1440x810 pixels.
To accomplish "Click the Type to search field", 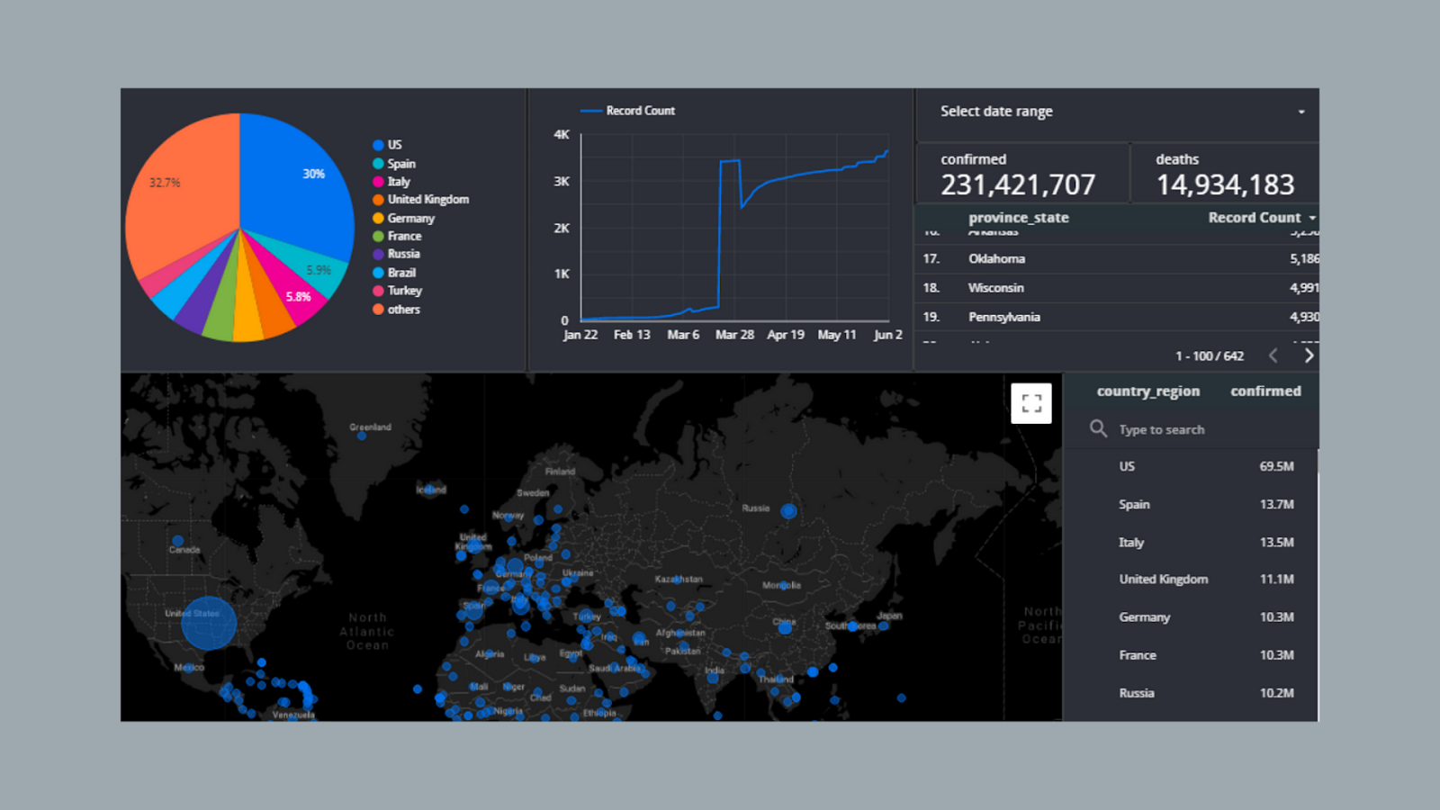I will (1161, 429).
